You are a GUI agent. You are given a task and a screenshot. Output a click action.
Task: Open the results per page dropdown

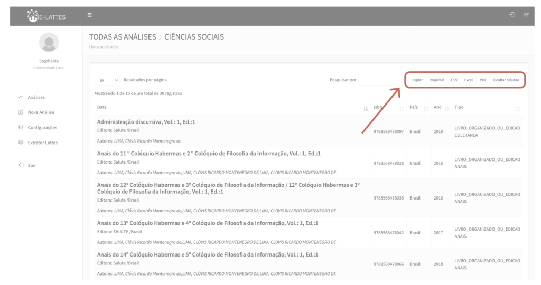(109, 80)
